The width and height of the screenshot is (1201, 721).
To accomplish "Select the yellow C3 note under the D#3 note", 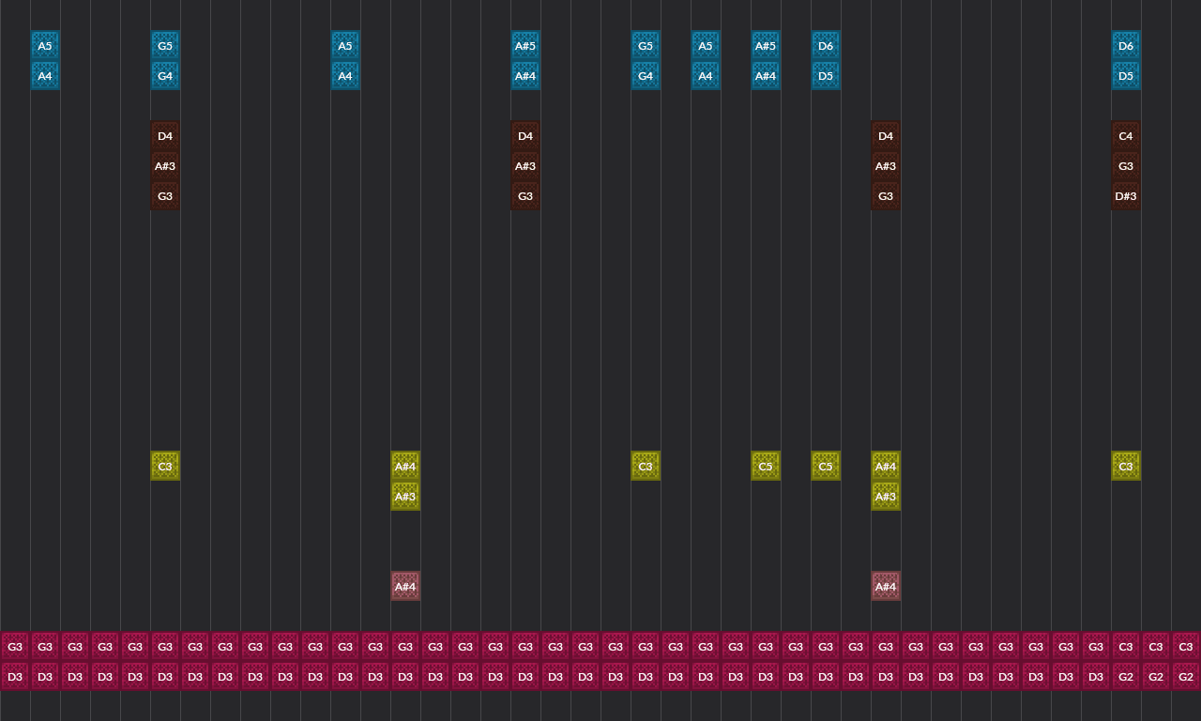I will point(1126,467).
